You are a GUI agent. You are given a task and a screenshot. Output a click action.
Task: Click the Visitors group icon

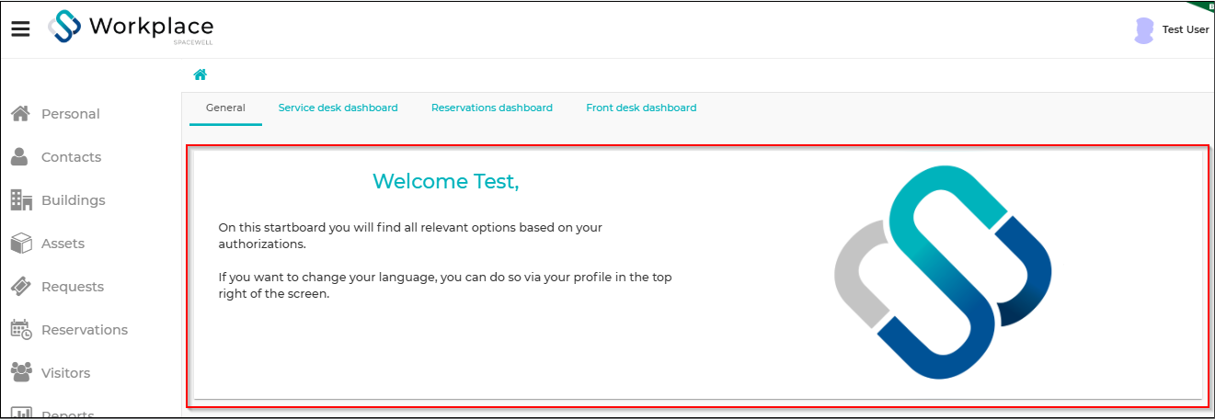tap(21, 372)
